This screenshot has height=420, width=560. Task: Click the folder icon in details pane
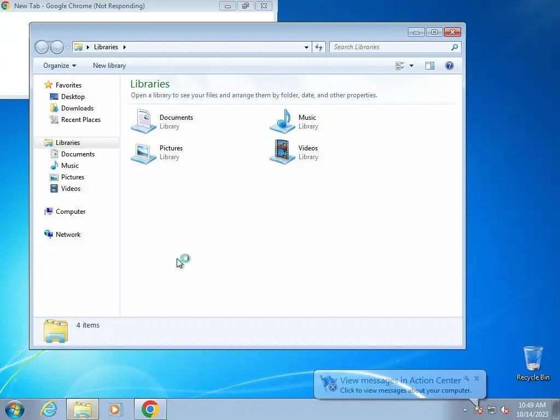pyautogui.click(x=56, y=331)
